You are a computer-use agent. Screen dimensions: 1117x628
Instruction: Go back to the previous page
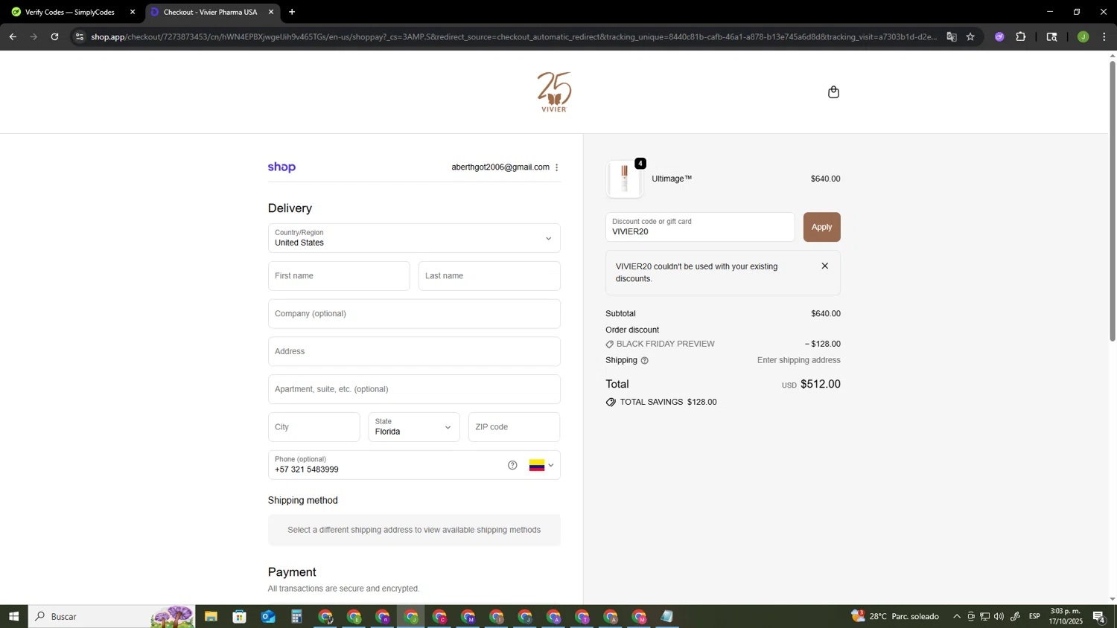click(x=13, y=36)
